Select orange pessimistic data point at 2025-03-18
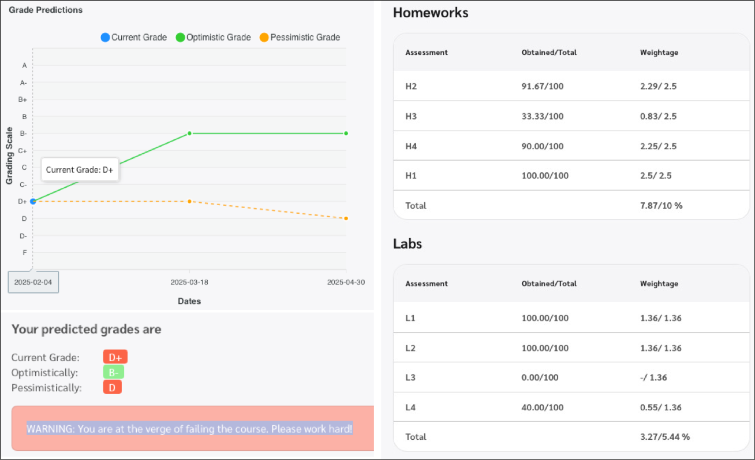The image size is (755, 460). tap(189, 201)
